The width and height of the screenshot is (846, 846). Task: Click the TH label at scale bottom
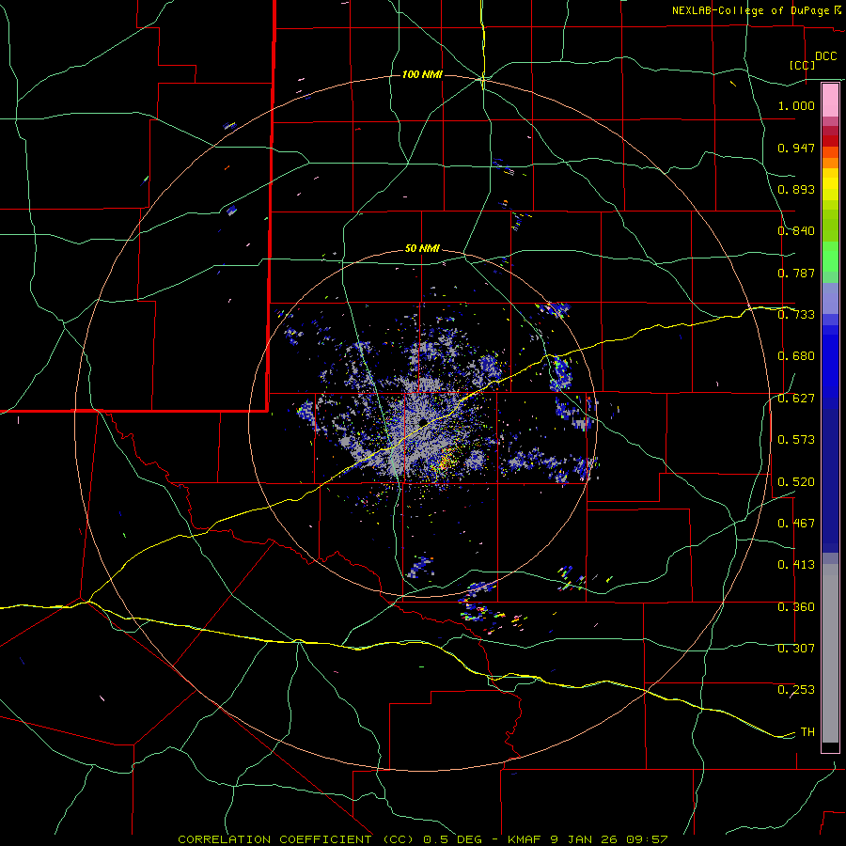point(807,732)
